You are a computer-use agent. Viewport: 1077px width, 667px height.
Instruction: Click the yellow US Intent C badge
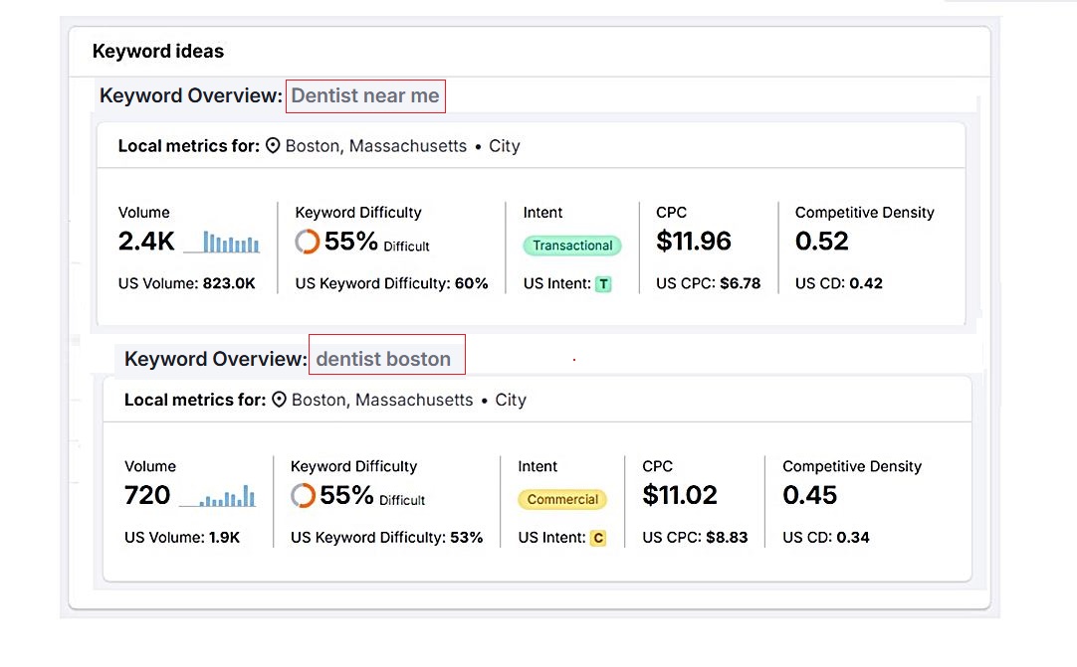pyautogui.click(x=597, y=538)
